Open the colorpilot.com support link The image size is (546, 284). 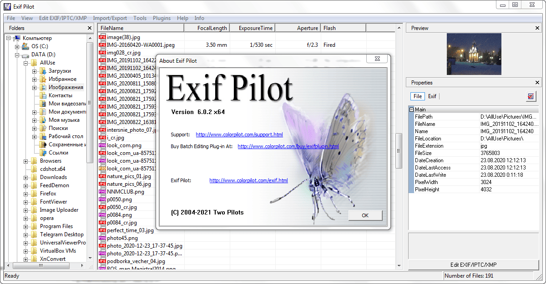coord(239,135)
